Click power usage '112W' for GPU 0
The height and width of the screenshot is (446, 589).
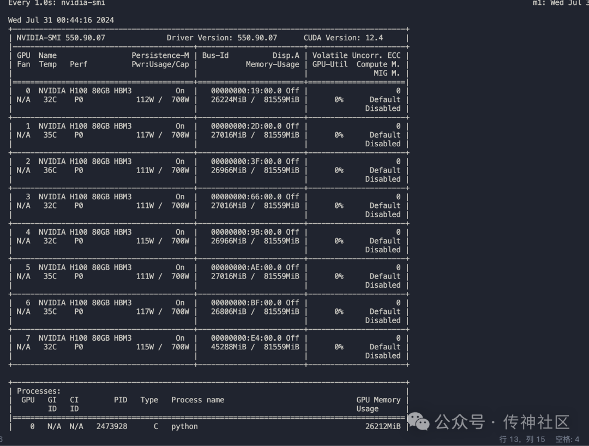pos(145,100)
